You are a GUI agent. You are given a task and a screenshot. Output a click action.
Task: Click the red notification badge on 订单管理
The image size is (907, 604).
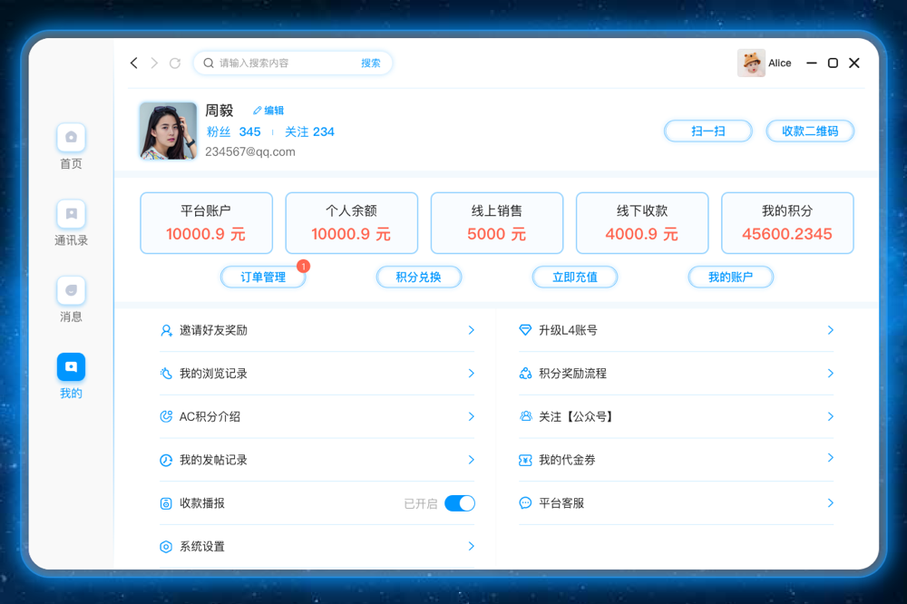tap(304, 266)
